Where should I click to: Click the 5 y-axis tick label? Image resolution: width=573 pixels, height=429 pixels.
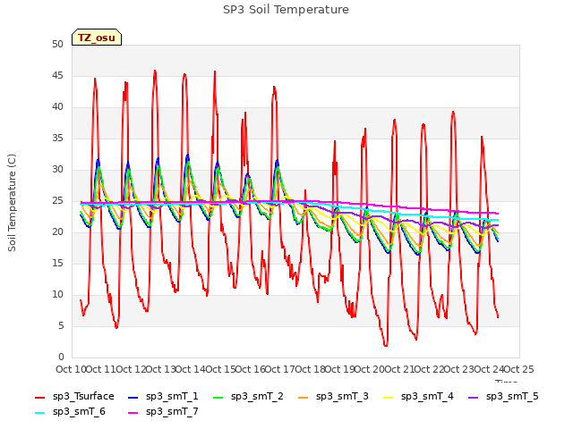click(x=61, y=325)
